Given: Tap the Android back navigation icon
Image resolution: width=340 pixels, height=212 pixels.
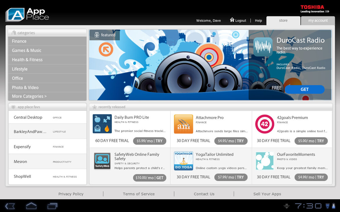Looking at the screenshot, I should coord(10,206).
